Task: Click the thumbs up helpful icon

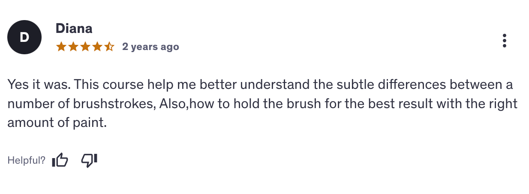Action: pyautogui.click(x=60, y=160)
